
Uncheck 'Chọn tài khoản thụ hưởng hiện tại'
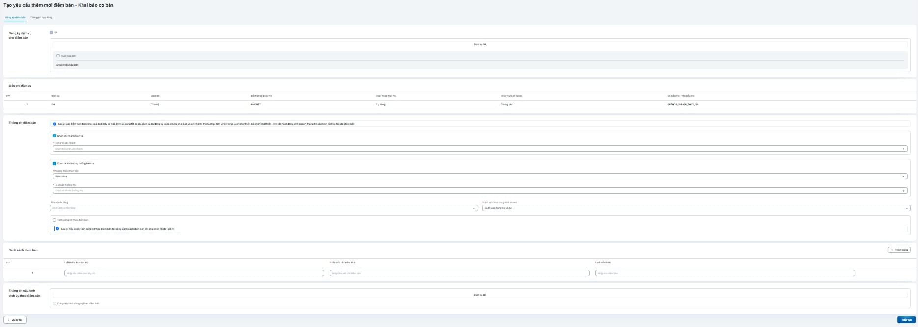[55, 163]
